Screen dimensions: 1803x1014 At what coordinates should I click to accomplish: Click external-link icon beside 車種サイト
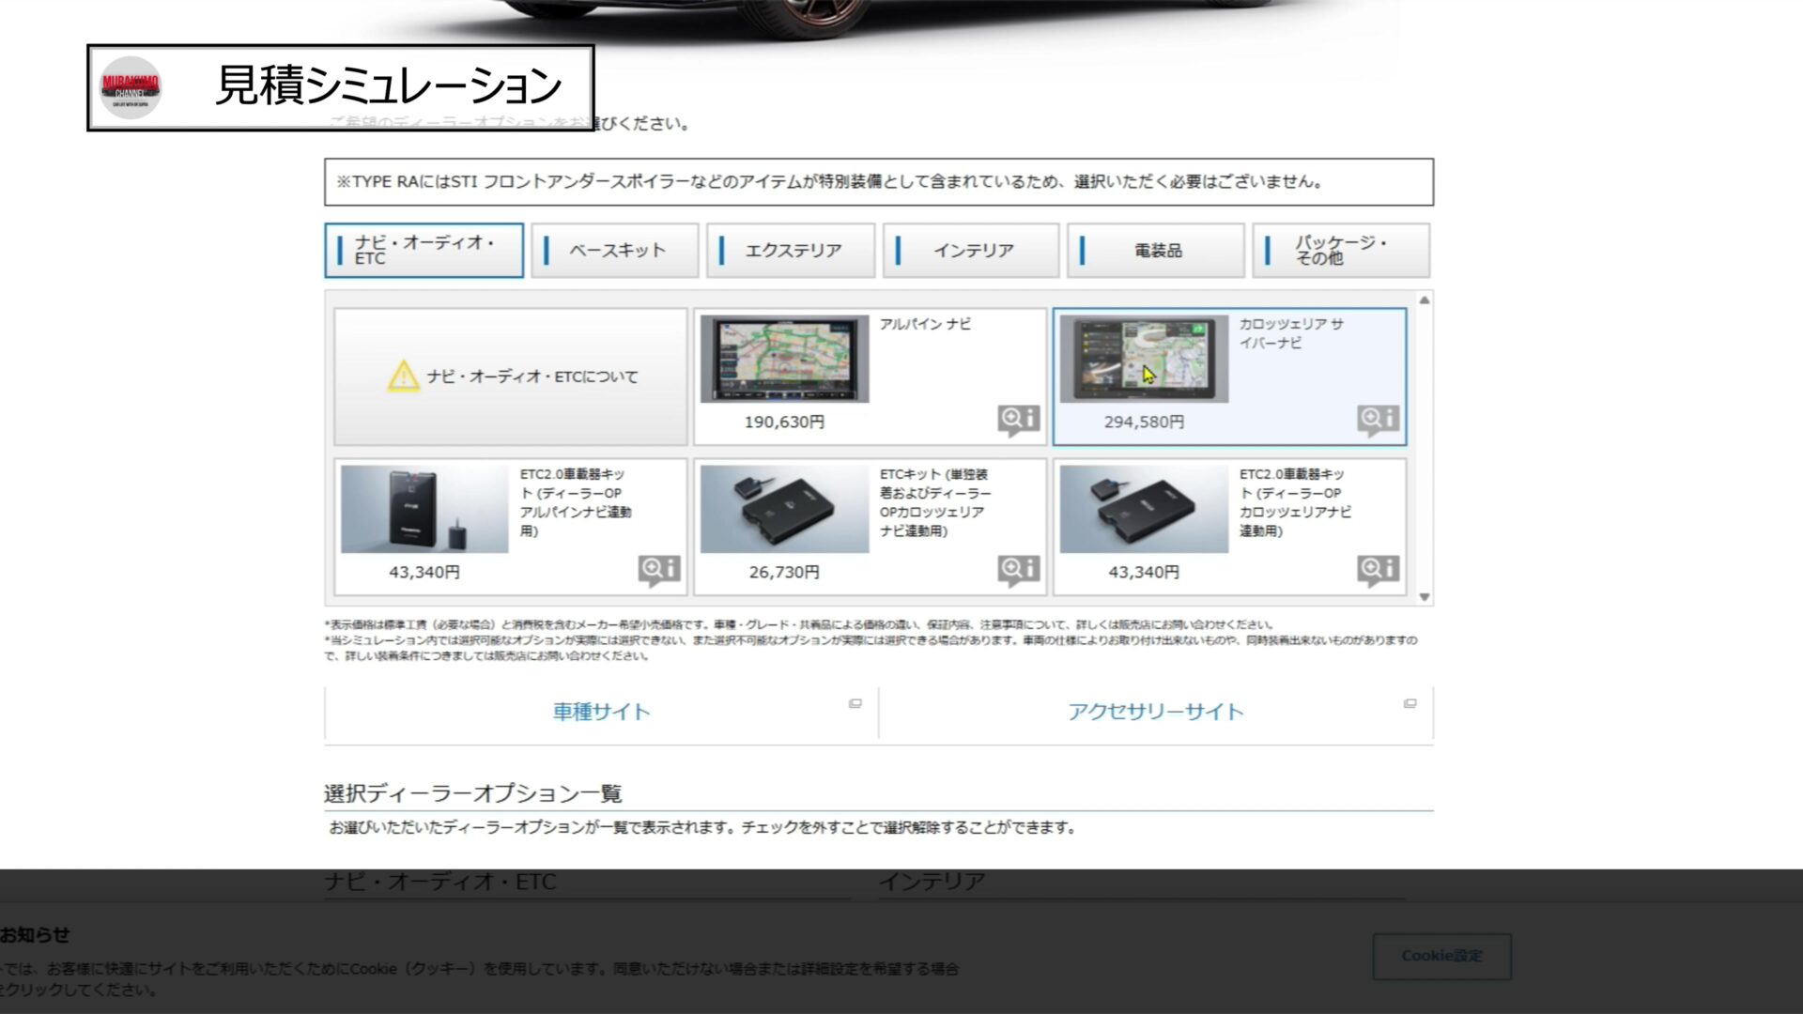pos(855,703)
